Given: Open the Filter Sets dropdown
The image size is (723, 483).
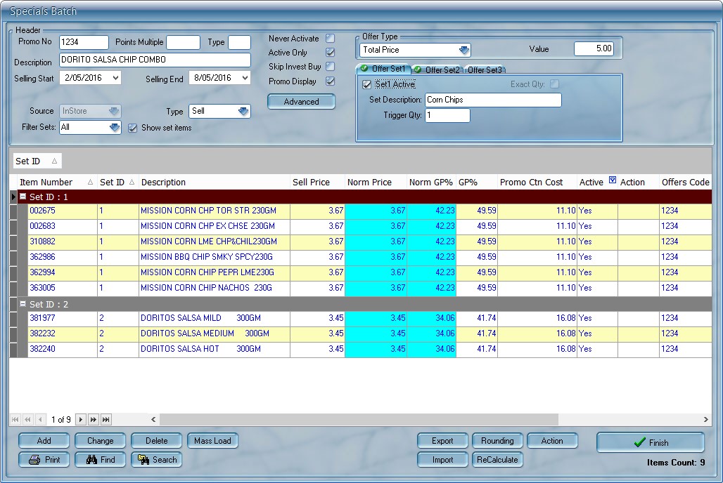Looking at the screenshot, I should point(115,127).
